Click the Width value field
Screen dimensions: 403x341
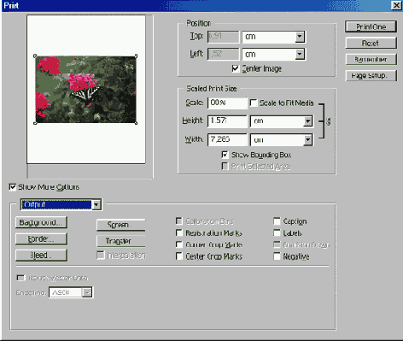(x=227, y=139)
